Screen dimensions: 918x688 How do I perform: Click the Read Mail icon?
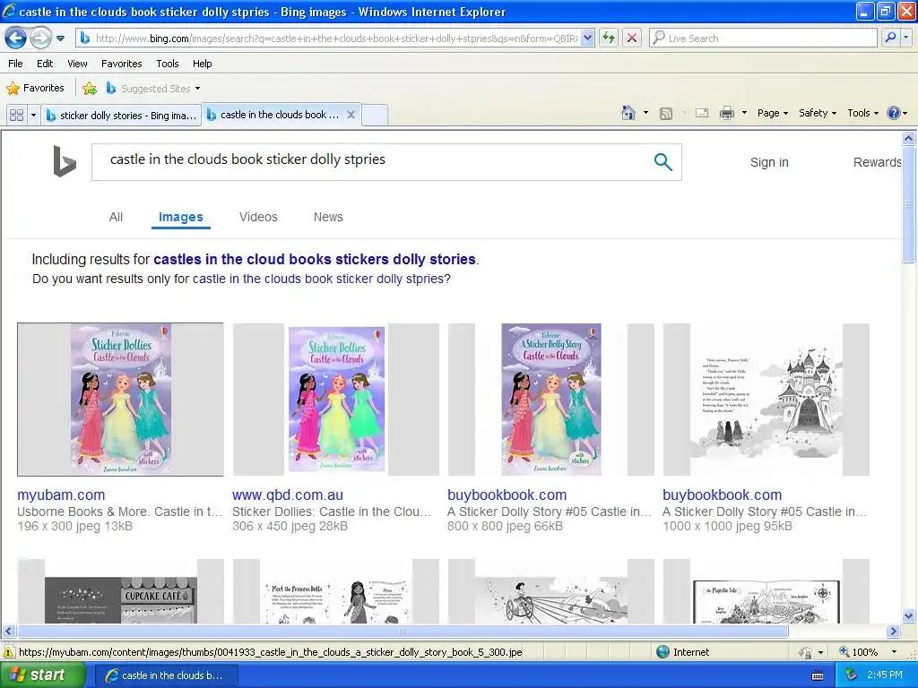[x=701, y=114]
